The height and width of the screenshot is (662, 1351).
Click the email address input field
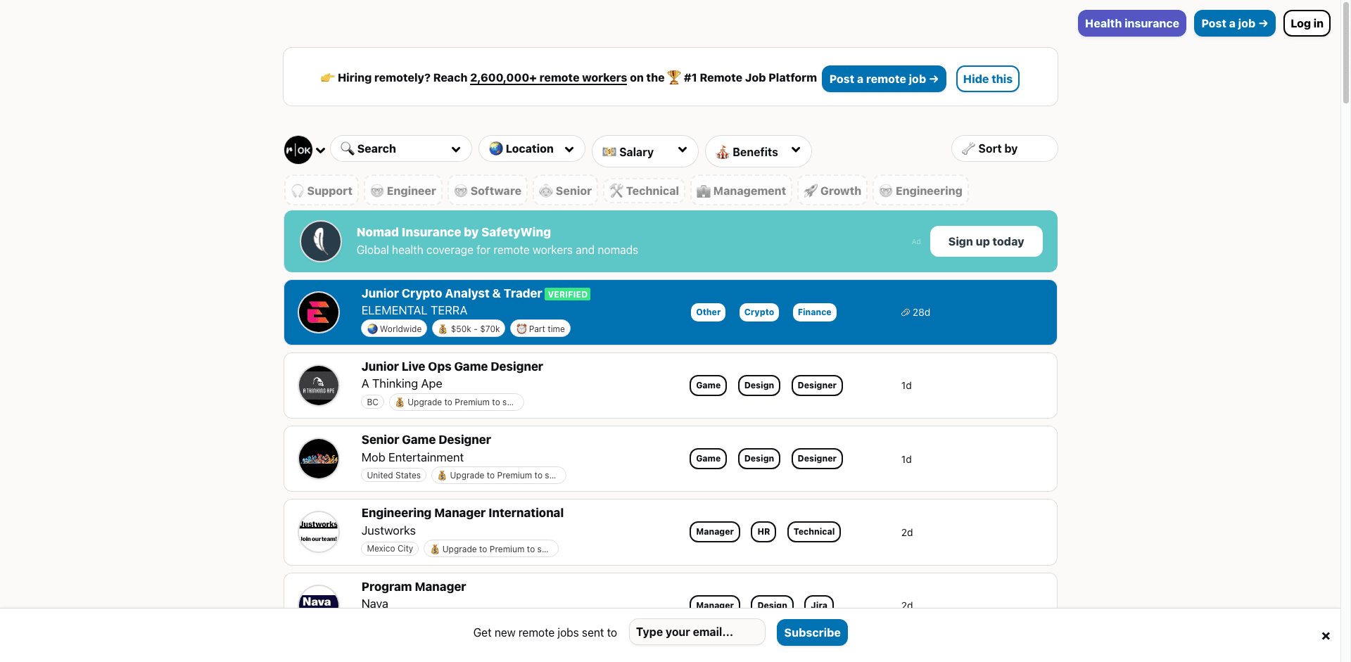coord(697,632)
